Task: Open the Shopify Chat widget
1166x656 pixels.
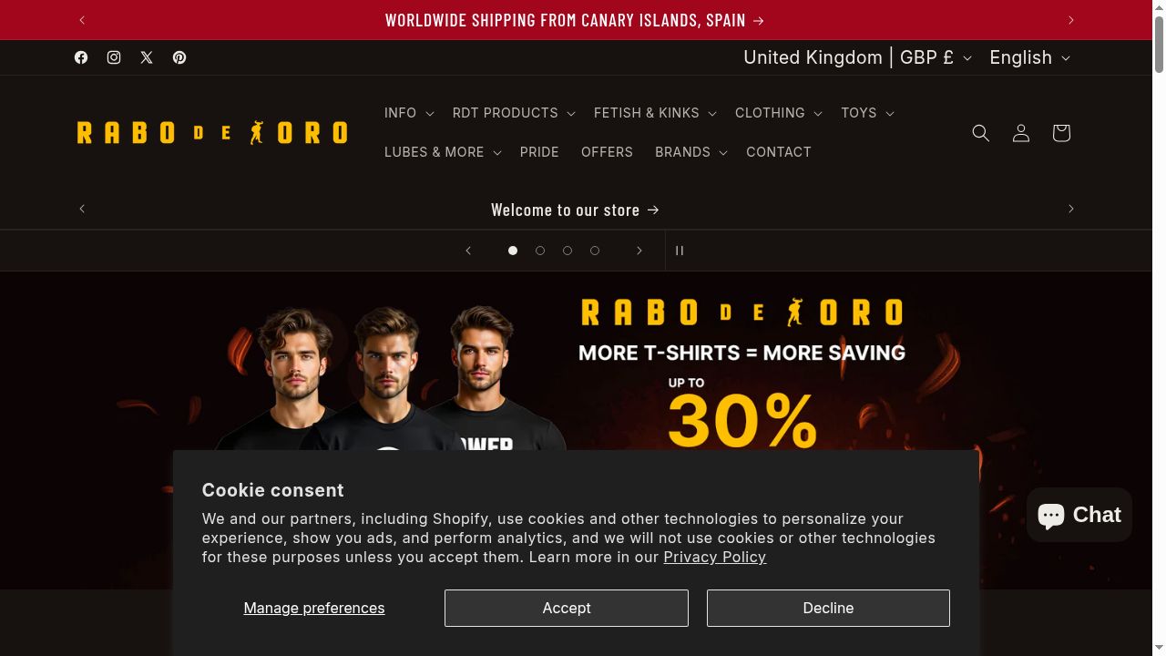Action: click(1079, 515)
